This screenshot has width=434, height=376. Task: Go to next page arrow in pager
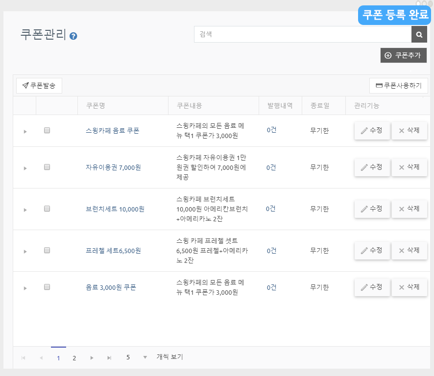pyautogui.click(x=92, y=358)
